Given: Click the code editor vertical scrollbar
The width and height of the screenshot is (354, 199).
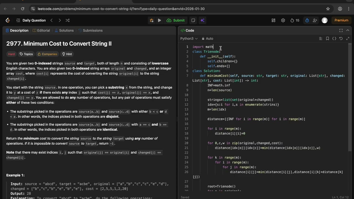Looking at the screenshot, I should pos(350,97).
